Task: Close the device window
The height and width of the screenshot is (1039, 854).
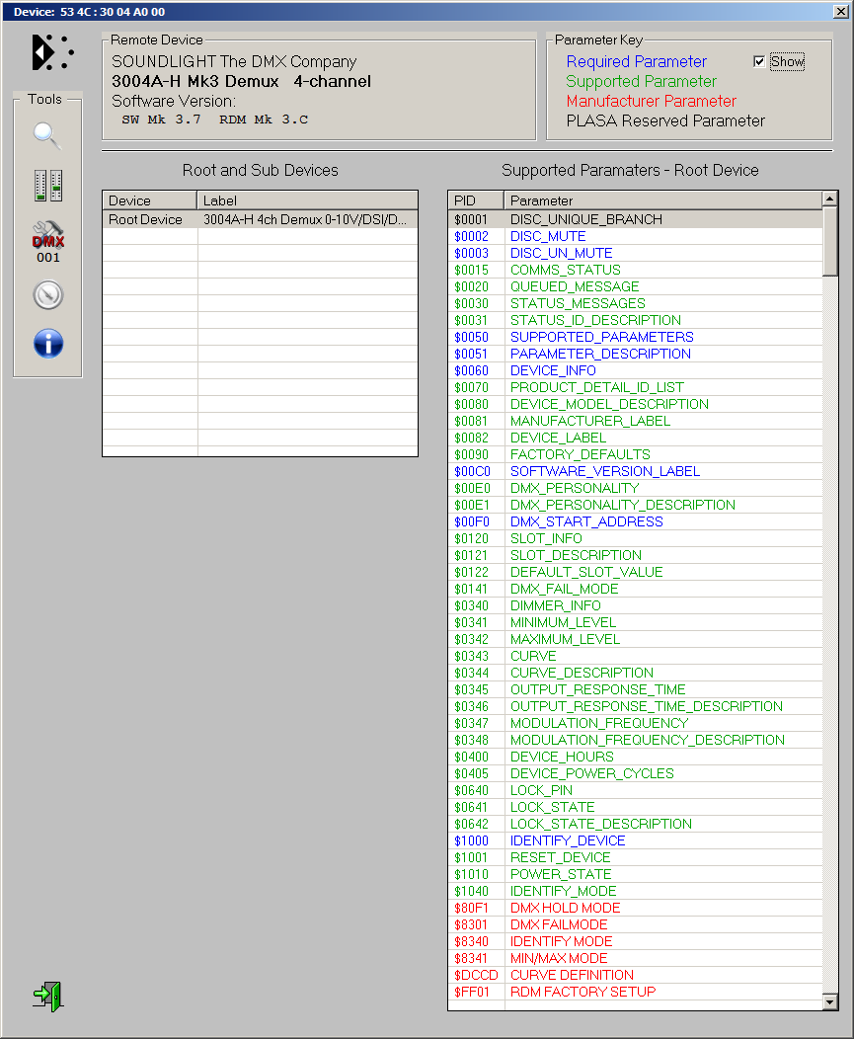Action: [840, 11]
